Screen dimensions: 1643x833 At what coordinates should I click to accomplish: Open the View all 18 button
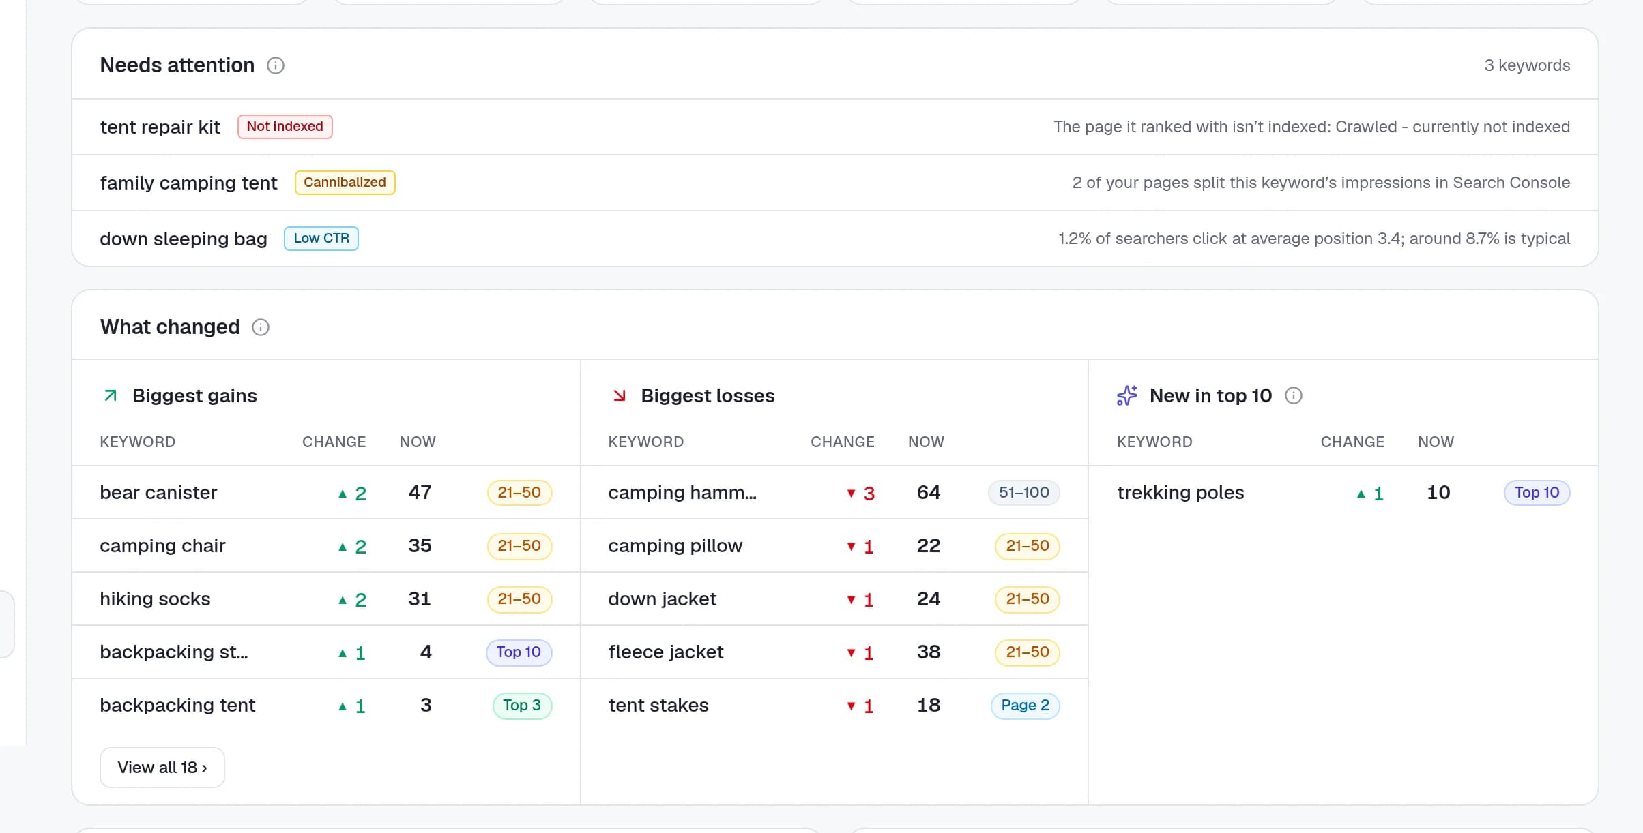[162, 768]
